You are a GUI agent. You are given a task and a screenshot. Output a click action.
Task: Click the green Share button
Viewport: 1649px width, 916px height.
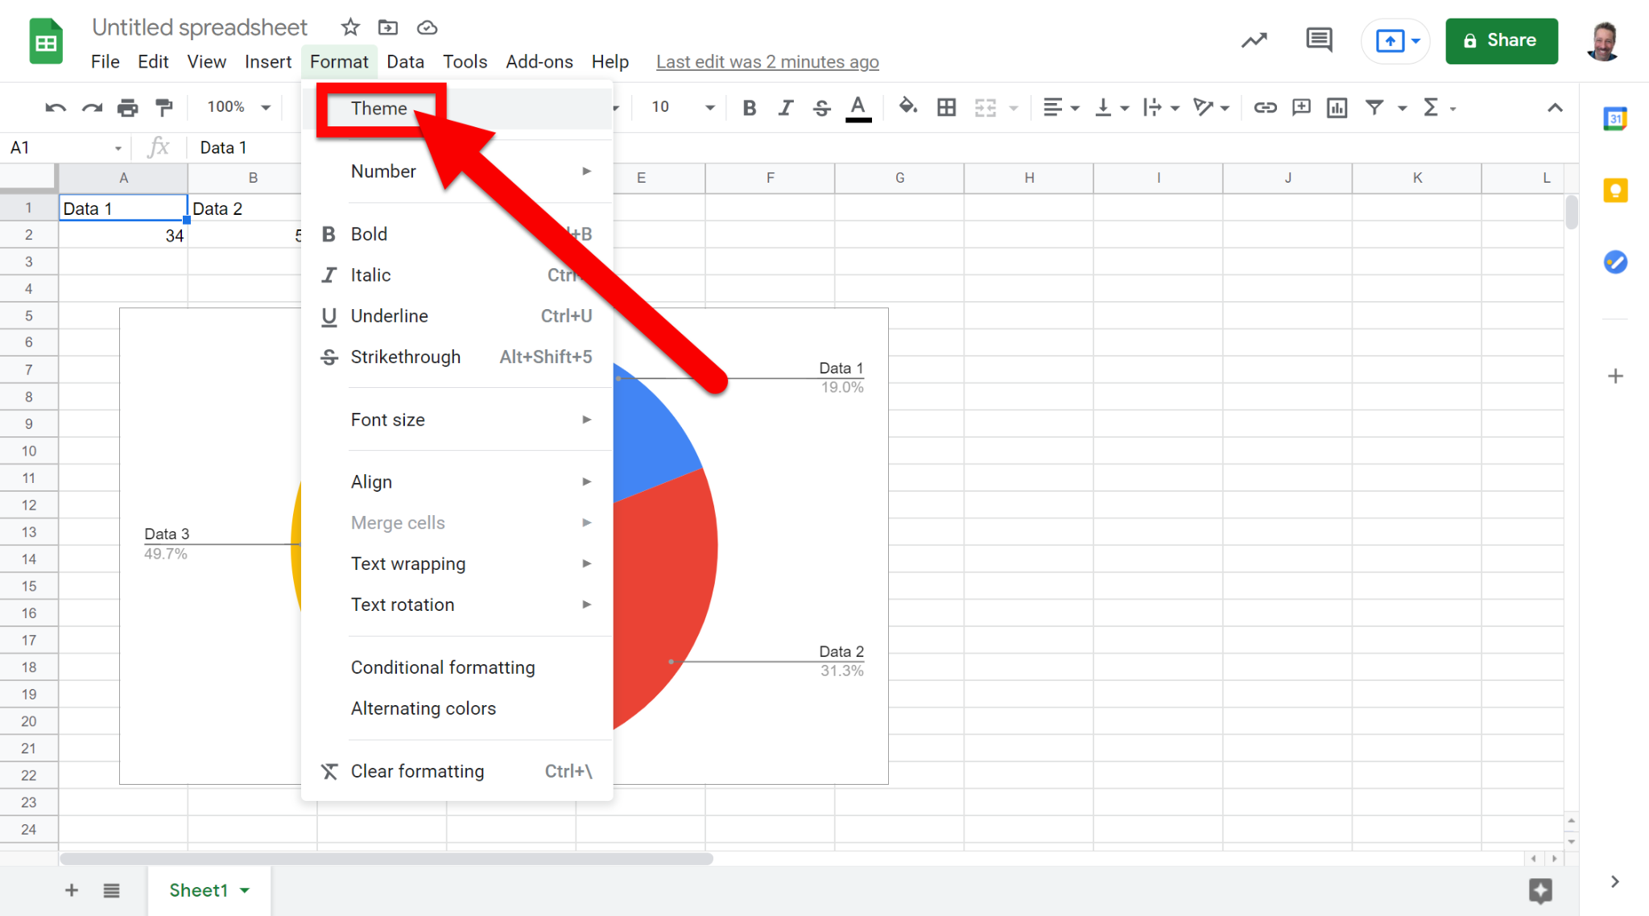[x=1501, y=40]
